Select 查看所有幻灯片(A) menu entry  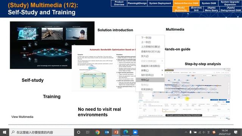[150, 51]
